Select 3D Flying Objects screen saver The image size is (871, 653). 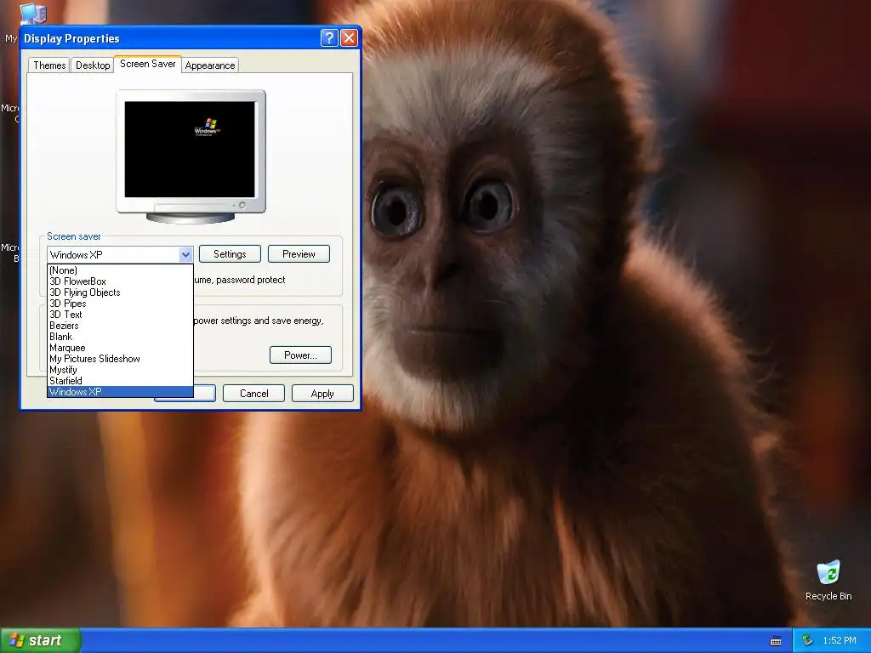click(120, 292)
